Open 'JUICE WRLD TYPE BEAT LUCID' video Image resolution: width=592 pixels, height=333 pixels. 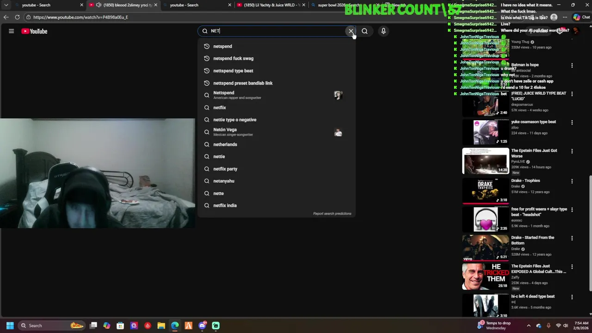538,96
